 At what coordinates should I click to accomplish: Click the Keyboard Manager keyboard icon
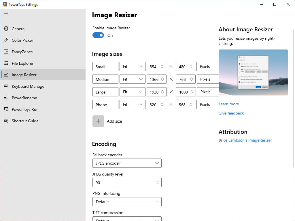pyautogui.click(x=6, y=86)
